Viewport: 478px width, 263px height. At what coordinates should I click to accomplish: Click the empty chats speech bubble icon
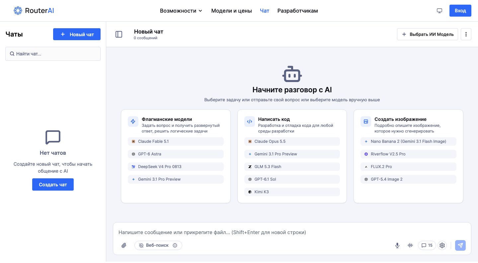pyautogui.click(x=53, y=137)
